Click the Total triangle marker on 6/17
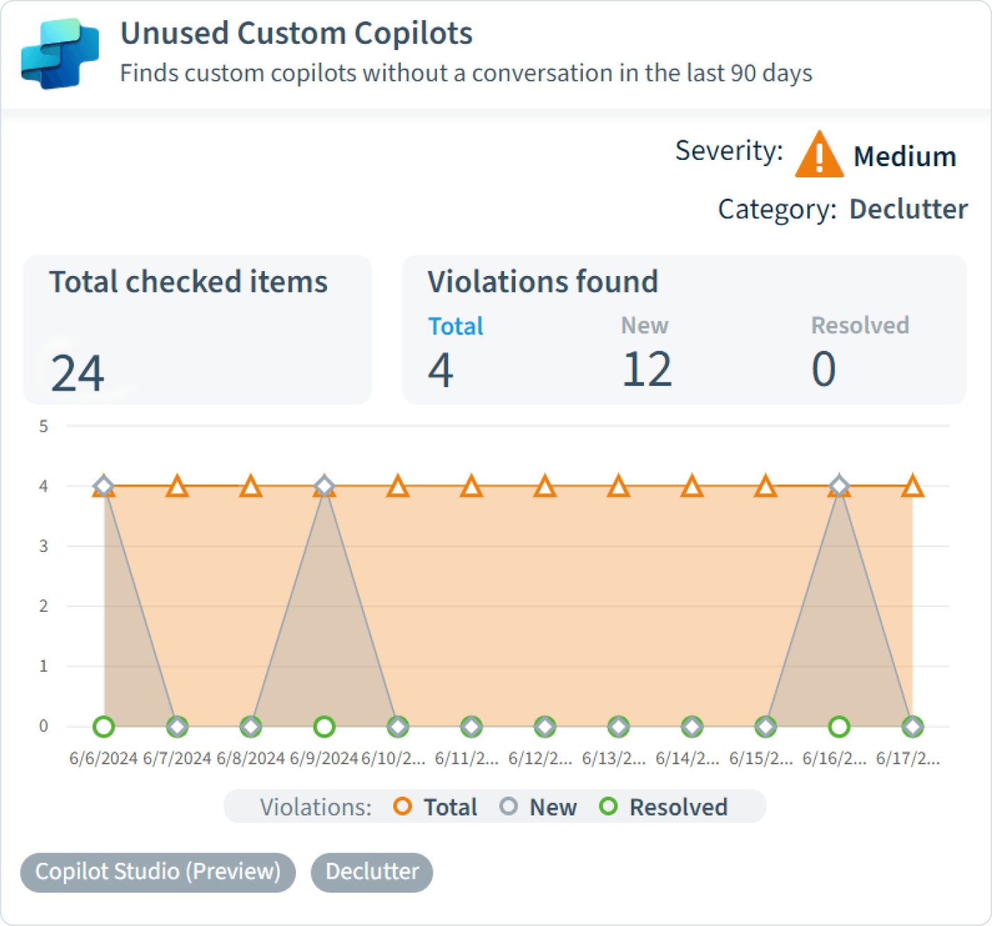This screenshot has height=926, width=992. tap(913, 486)
